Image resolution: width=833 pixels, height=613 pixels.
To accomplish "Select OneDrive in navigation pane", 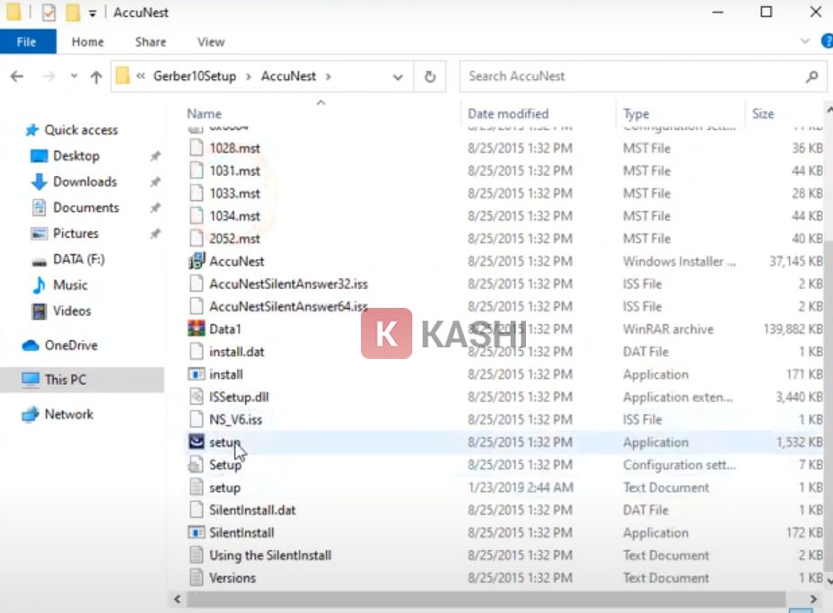I will click(70, 345).
